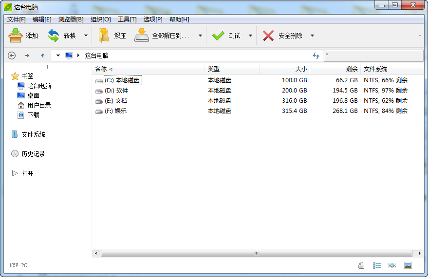Open the dropdown arrow beside 安全删除
Image resolution: width=428 pixels, height=277 pixels.
click(x=312, y=36)
